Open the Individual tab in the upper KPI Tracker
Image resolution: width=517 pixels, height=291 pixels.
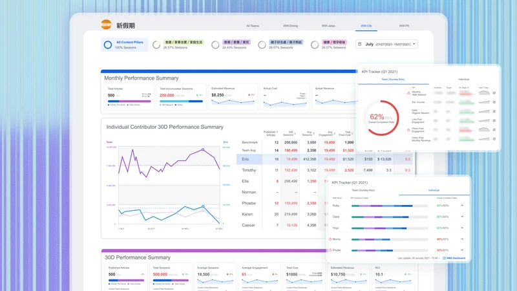coord(463,79)
